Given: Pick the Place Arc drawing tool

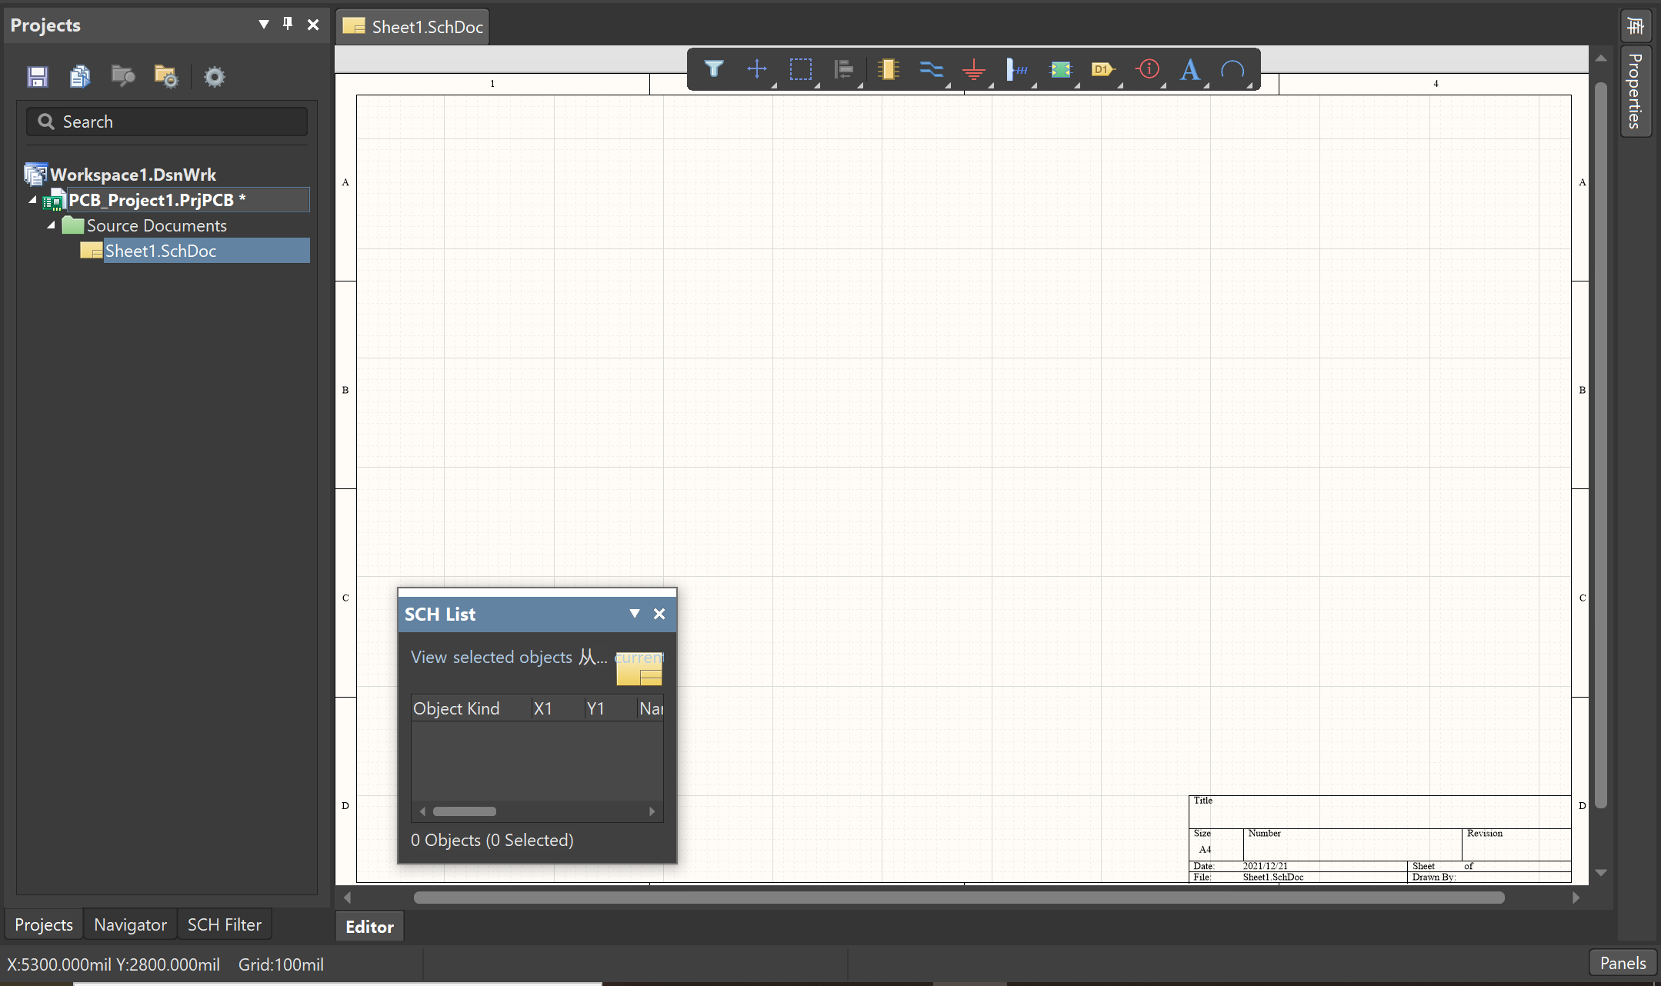Looking at the screenshot, I should pyautogui.click(x=1232, y=69).
